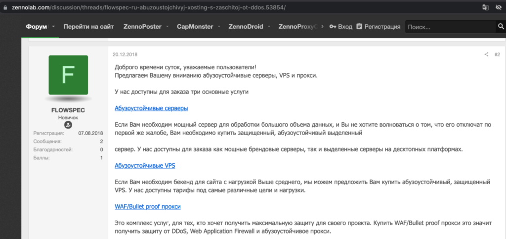Expand the CapMonster dropdown arrow

219,27
